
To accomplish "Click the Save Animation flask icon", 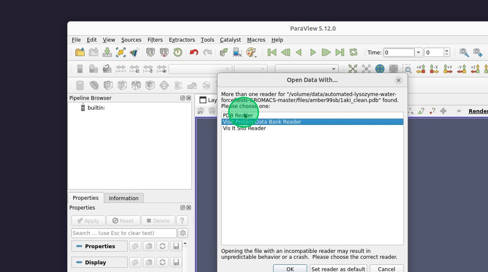I will [135, 52].
